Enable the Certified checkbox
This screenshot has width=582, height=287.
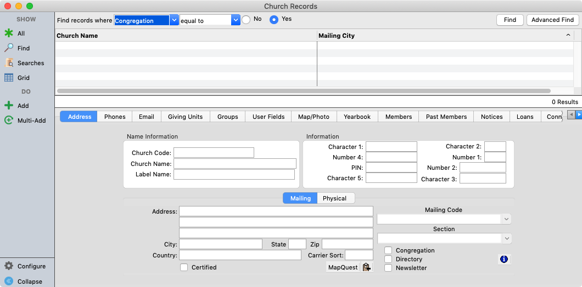click(184, 267)
